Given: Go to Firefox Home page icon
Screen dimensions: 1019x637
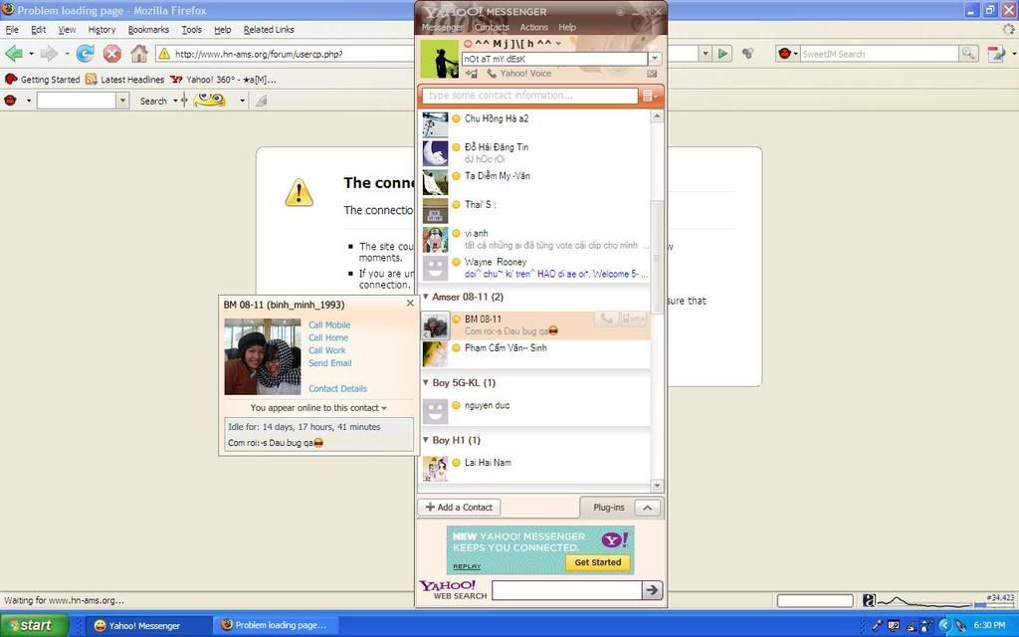Looking at the screenshot, I should pyautogui.click(x=139, y=54).
